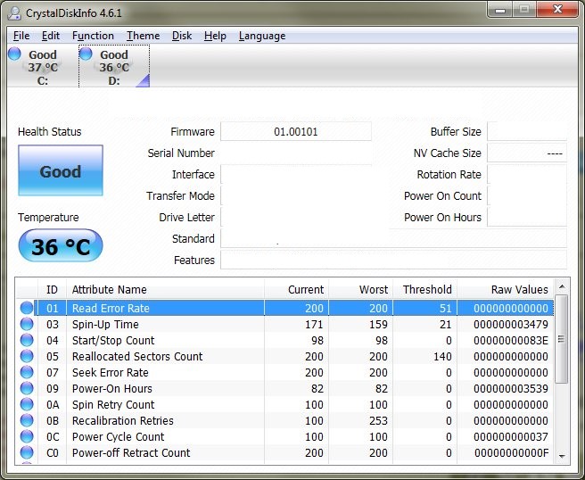
Task: Open the File menu
Action: pyautogui.click(x=21, y=36)
